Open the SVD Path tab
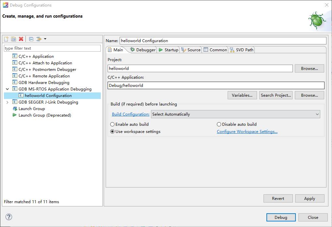 (241, 50)
